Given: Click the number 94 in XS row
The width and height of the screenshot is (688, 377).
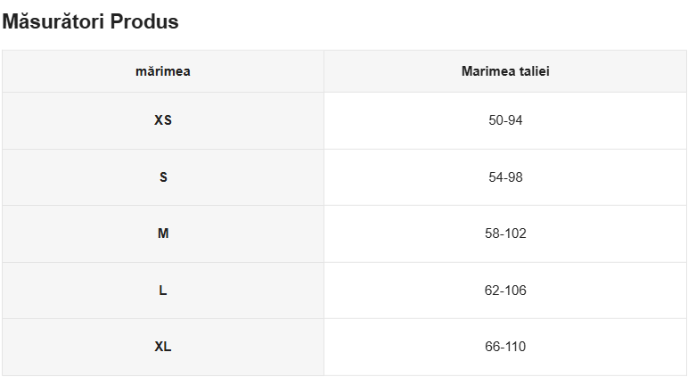Looking at the screenshot, I should pos(515,120).
